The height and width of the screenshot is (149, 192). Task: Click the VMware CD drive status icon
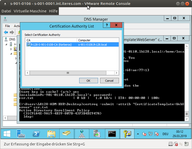[x=176, y=144]
